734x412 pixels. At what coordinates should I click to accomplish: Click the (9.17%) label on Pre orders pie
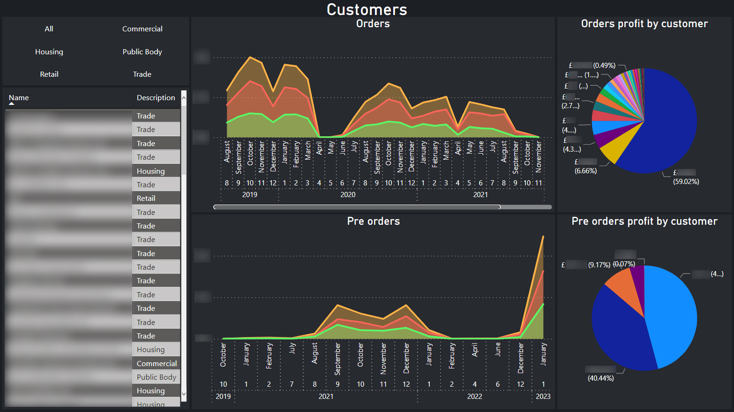(x=599, y=265)
